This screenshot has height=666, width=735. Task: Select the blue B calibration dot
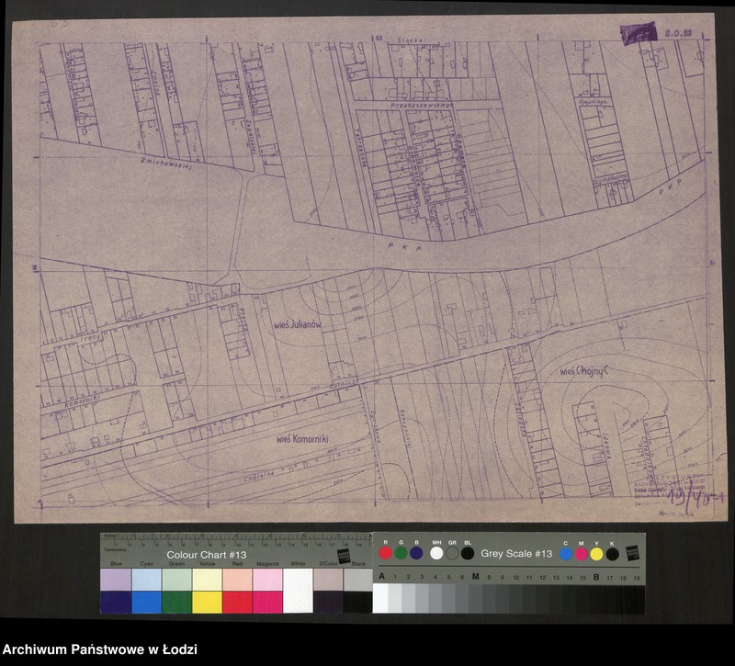pyautogui.click(x=416, y=553)
